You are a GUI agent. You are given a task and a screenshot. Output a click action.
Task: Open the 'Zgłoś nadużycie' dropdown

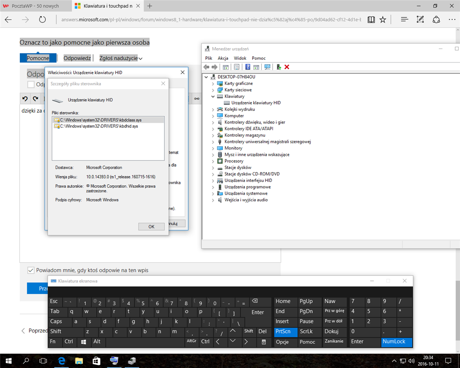121,58
